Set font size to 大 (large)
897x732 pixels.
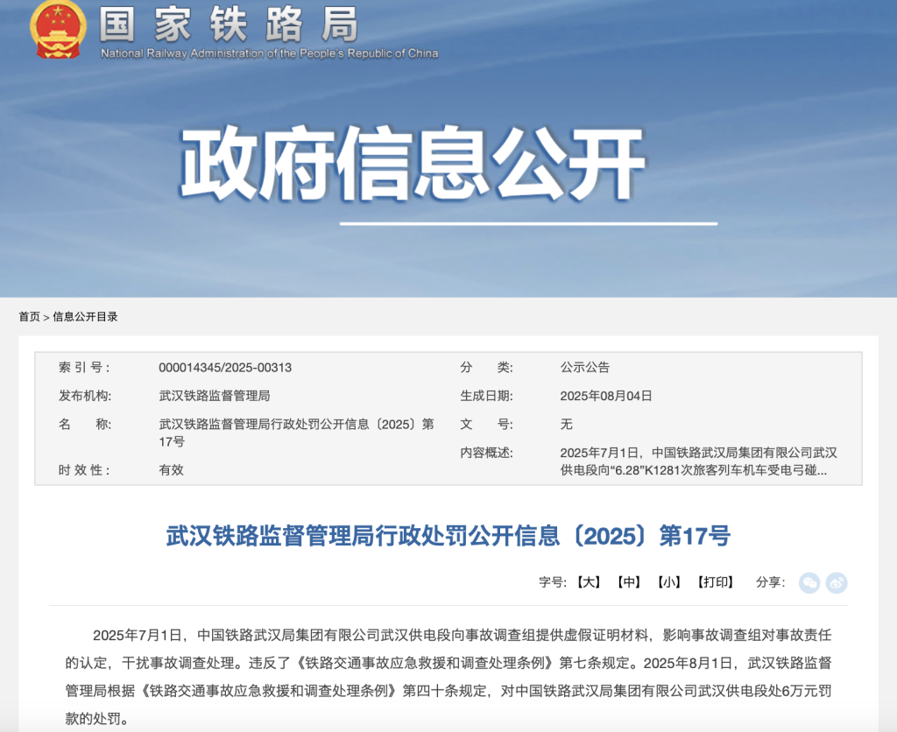(589, 582)
